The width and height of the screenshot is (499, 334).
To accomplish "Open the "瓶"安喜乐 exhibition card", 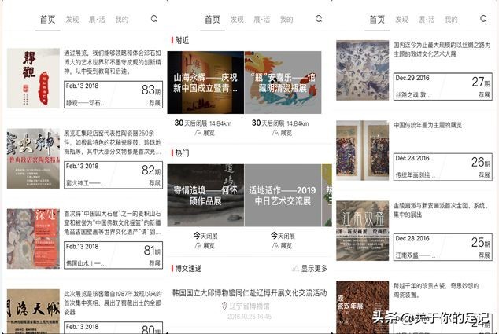I will [x=282, y=83].
